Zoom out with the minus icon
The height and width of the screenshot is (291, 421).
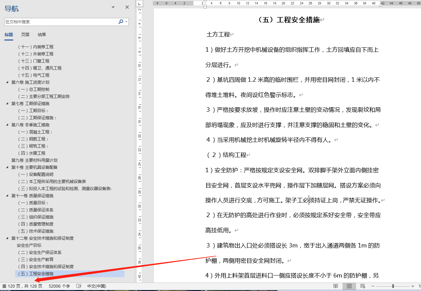(x=373, y=286)
